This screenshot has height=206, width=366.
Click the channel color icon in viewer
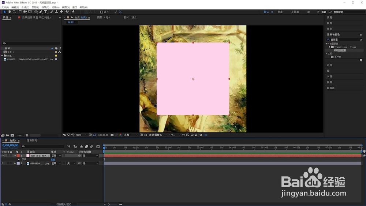[120, 135]
